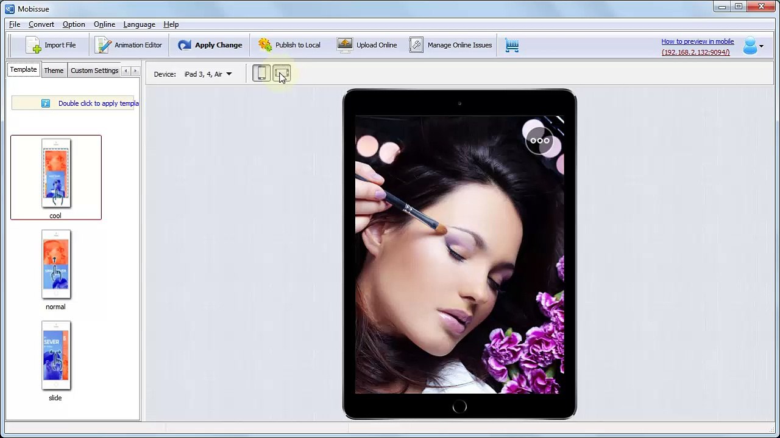780x438 pixels.
Task: Open the Language menu
Action: tap(139, 24)
